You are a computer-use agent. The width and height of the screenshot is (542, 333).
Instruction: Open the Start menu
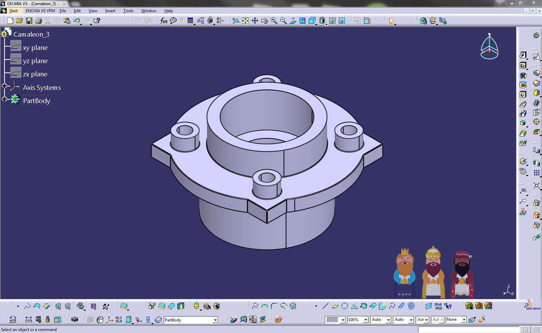point(13,11)
